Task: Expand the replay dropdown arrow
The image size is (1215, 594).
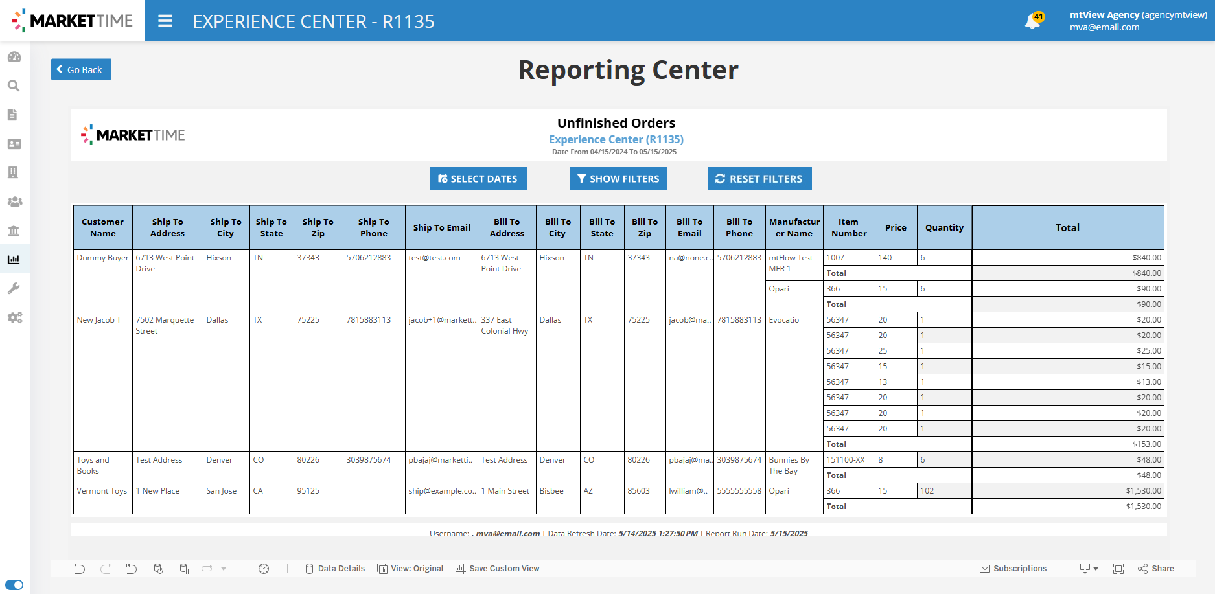Action: tap(224, 569)
